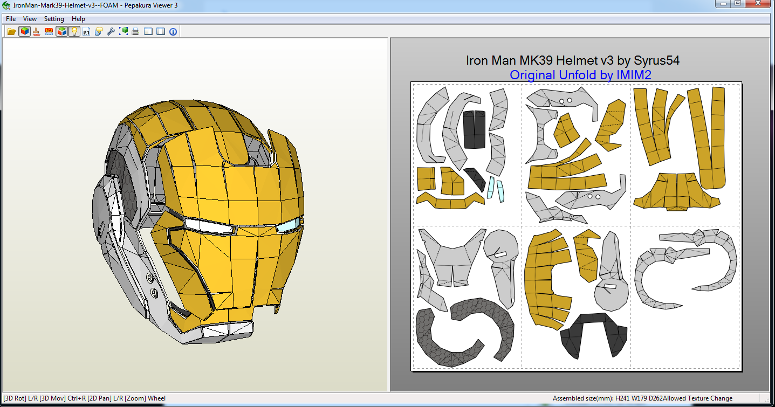This screenshot has height=407, width=775.
Task: Maximize the Pepakura Viewer window
Action: coord(737,4)
